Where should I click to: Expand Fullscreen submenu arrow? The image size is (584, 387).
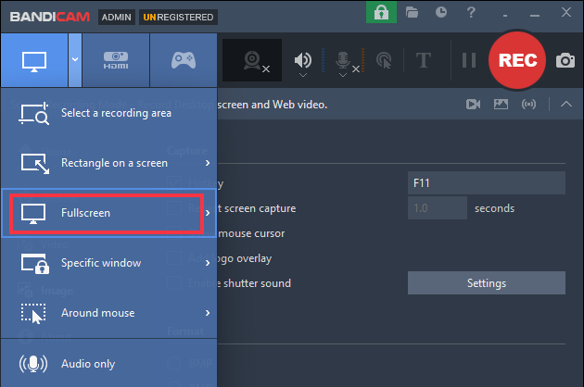[x=208, y=213]
